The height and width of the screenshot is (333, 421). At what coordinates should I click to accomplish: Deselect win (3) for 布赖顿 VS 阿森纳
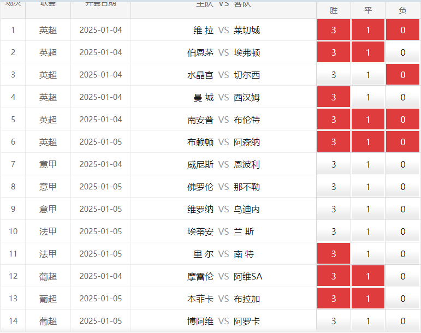point(334,142)
